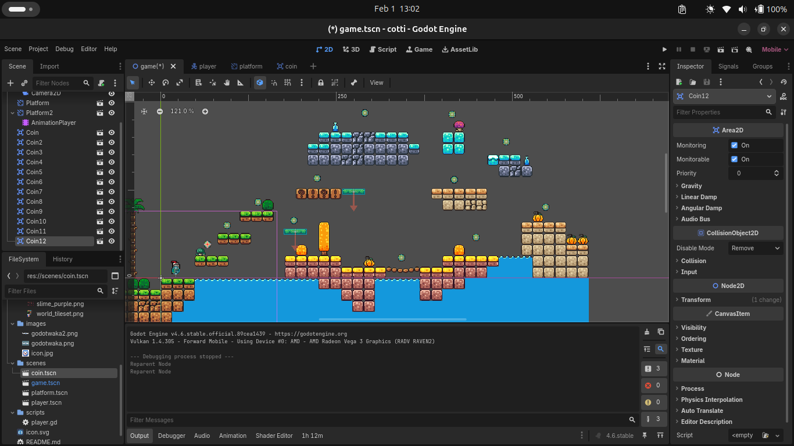Viewport: 794px width, 446px height.
Task: Toggle visibility of Coin5 node
Action: [x=112, y=172]
